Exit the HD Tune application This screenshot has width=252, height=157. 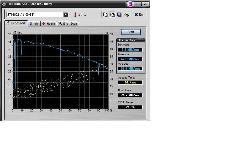click(x=139, y=15)
